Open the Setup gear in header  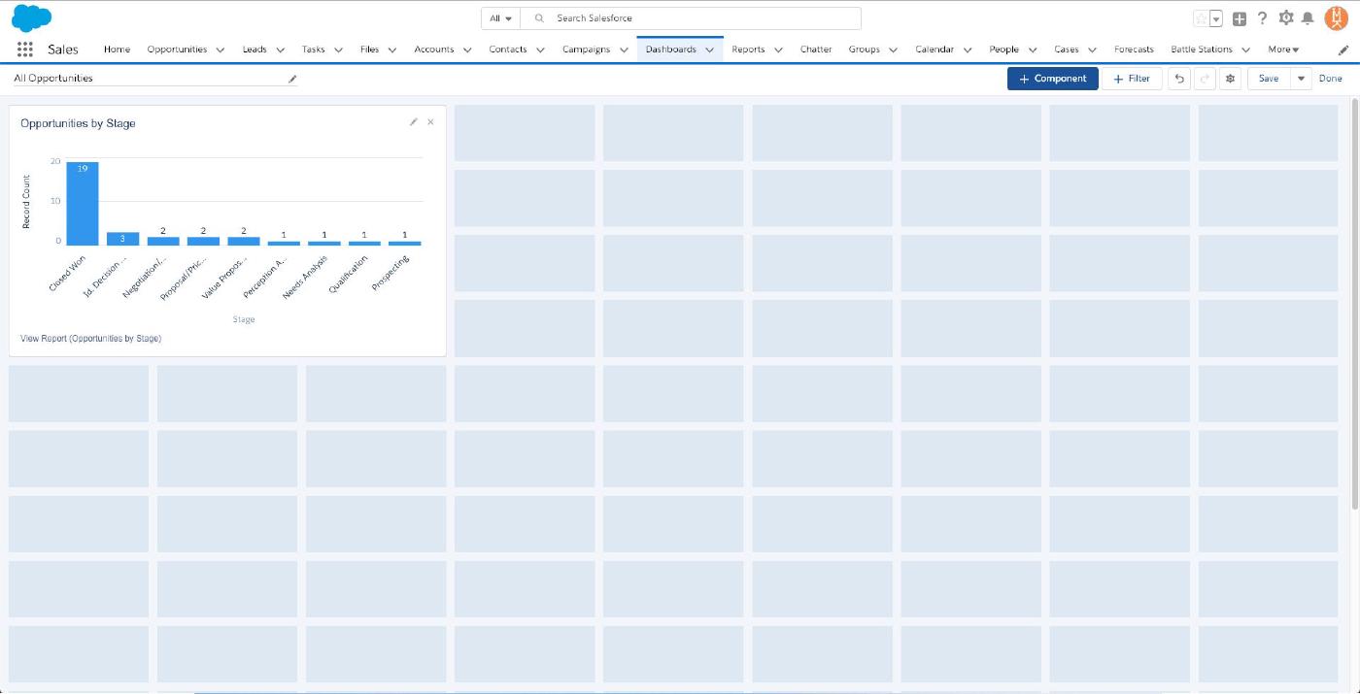[x=1286, y=18]
